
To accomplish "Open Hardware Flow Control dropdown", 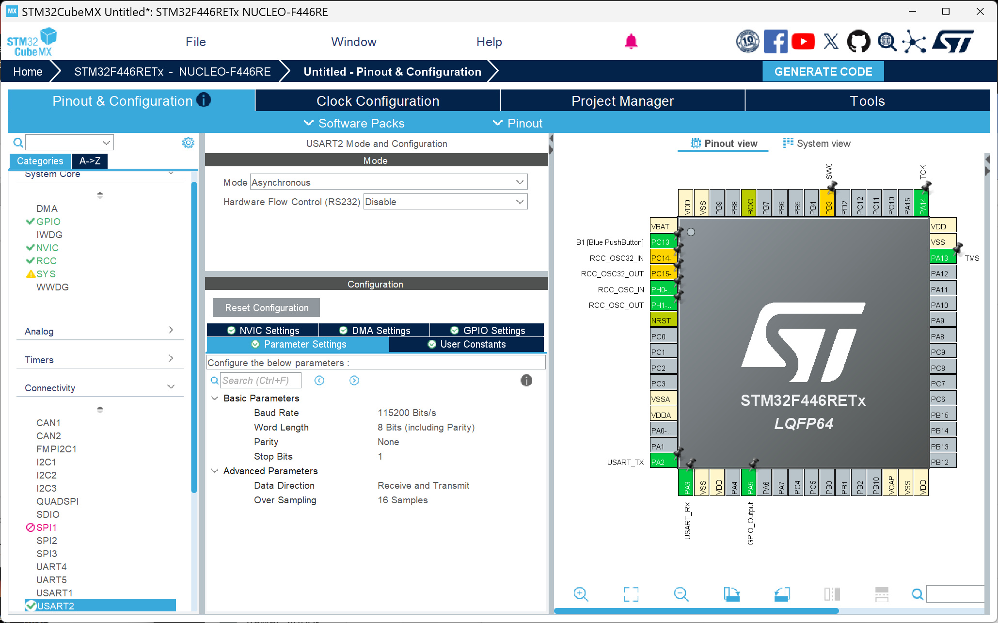I will (x=445, y=202).
